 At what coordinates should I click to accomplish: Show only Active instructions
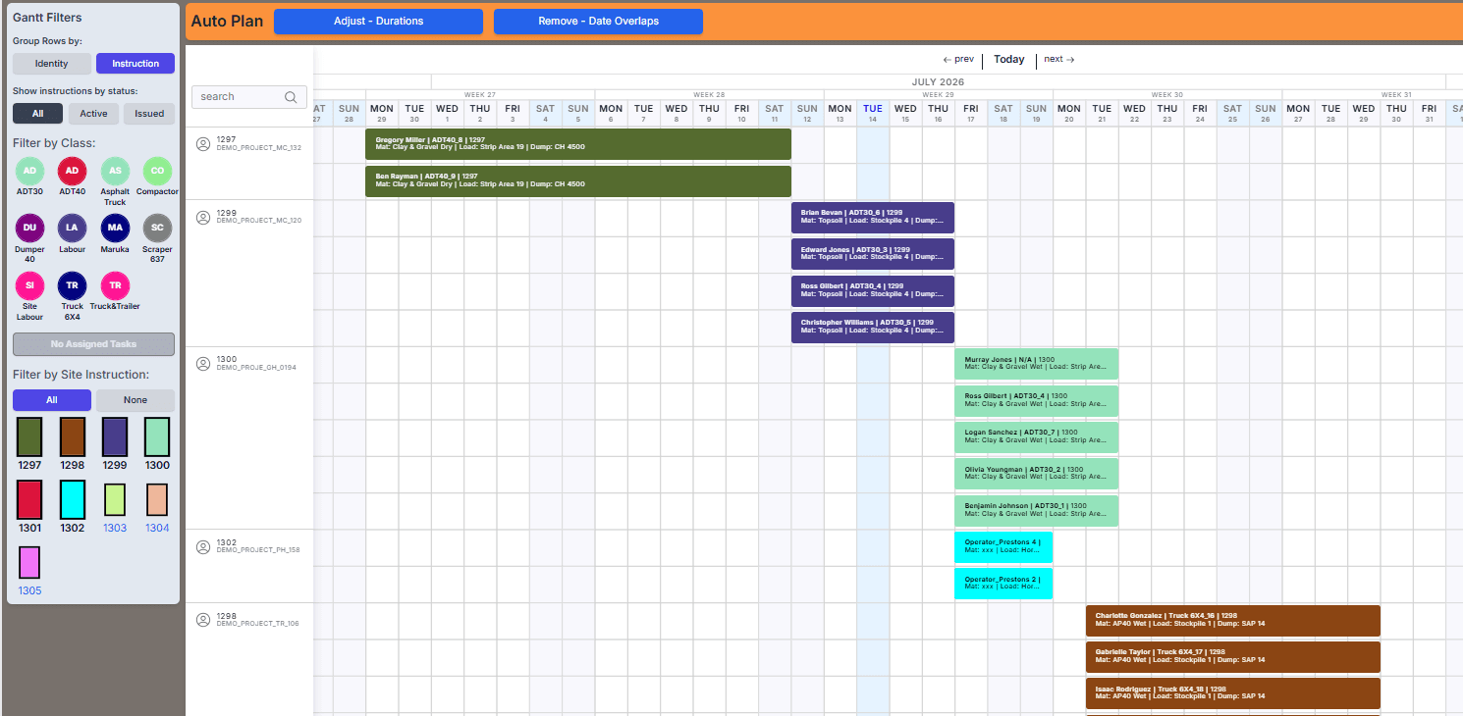pyautogui.click(x=93, y=114)
